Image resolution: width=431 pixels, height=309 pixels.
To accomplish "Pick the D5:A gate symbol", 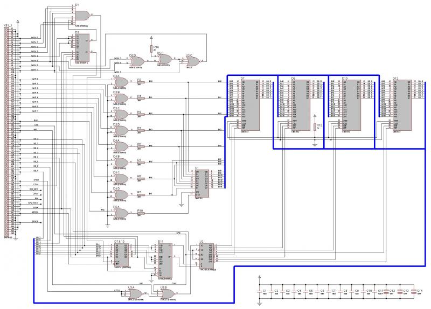I will point(121,212).
